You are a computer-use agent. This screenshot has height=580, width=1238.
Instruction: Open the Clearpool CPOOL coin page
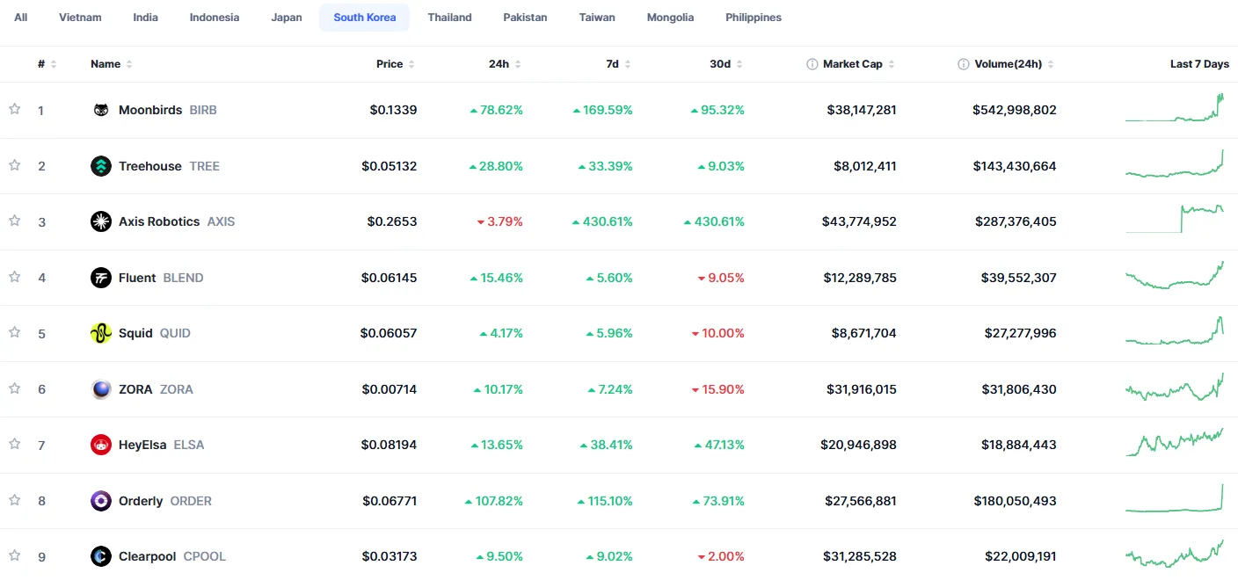tap(172, 556)
